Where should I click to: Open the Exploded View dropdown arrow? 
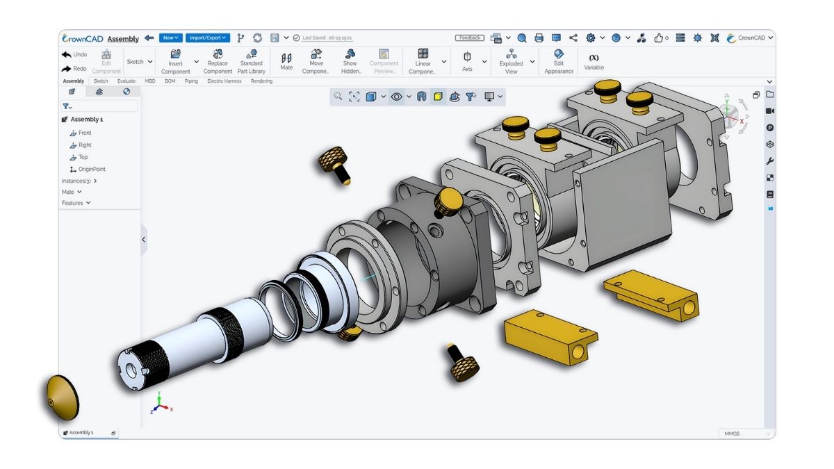[x=532, y=62]
